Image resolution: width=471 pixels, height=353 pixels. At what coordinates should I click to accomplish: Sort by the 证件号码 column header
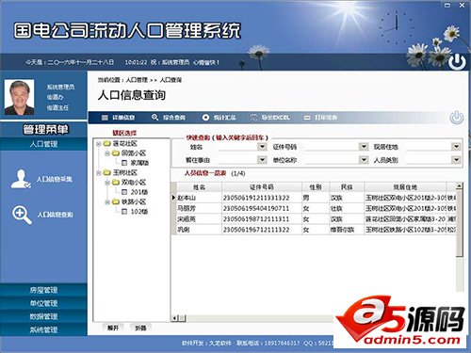(262, 187)
